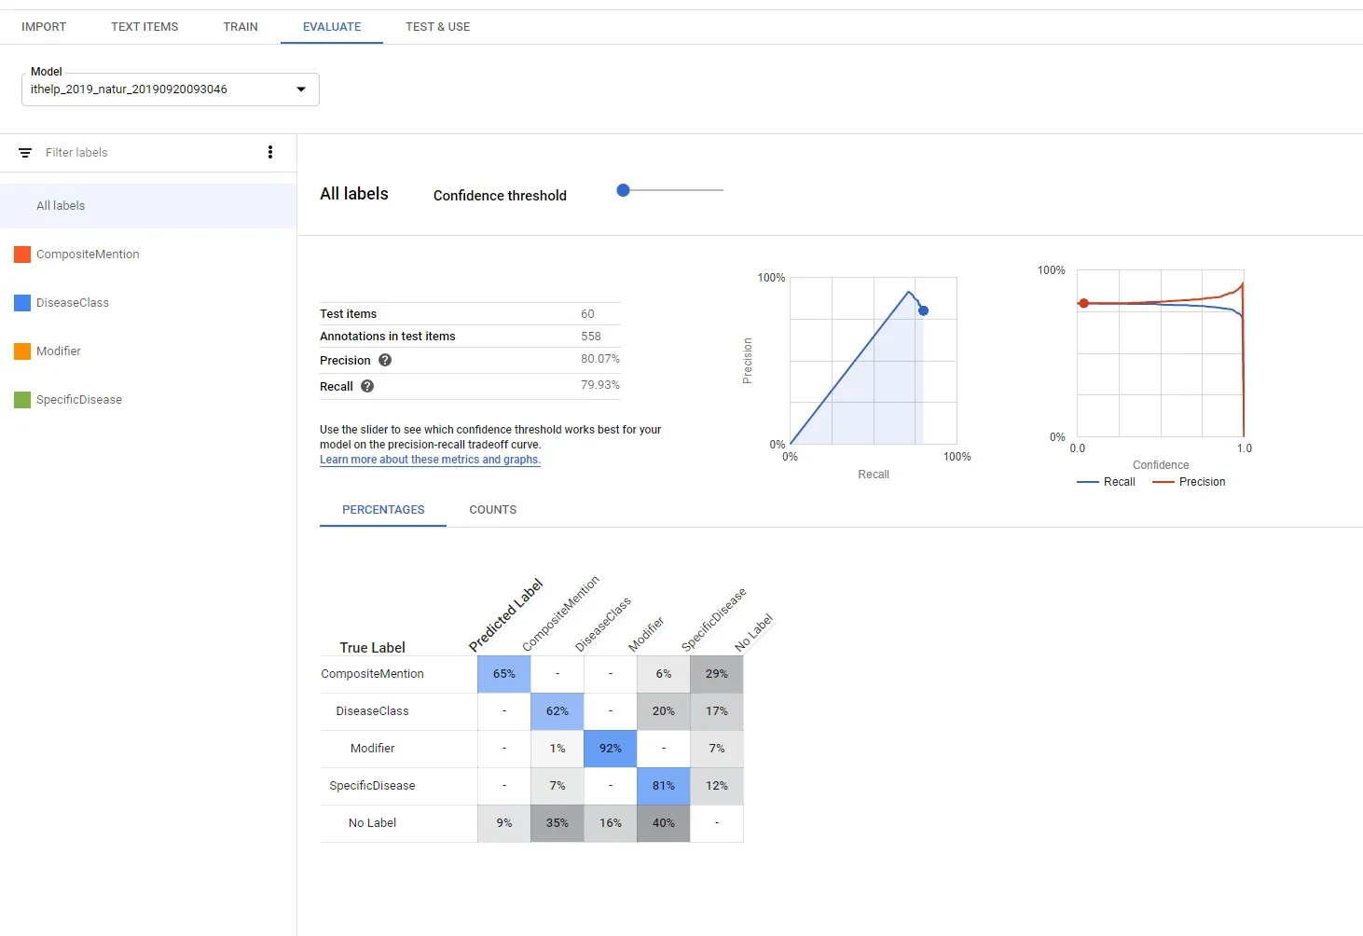Open model selector ithelp_2019_natur_20190920093046
The height and width of the screenshot is (936, 1363).
pos(171,89)
